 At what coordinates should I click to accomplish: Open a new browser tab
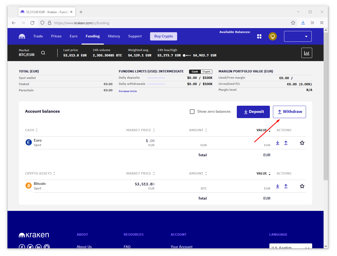(x=81, y=12)
